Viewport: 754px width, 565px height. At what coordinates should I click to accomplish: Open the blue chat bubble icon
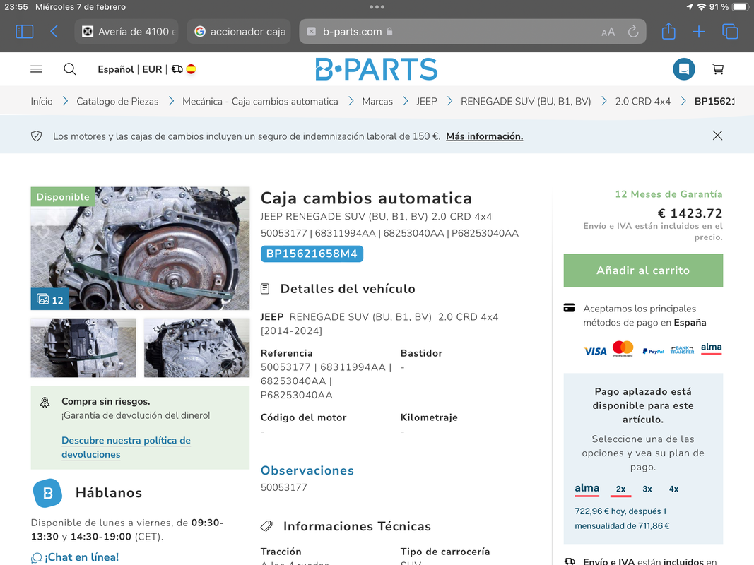[x=684, y=69]
